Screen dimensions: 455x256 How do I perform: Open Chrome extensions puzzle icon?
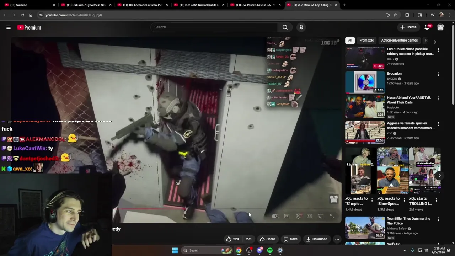click(407, 15)
